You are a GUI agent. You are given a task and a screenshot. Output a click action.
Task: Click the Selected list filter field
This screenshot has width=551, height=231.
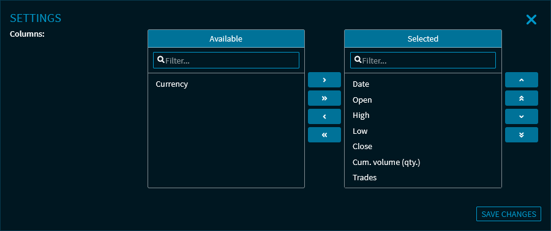[422, 61]
